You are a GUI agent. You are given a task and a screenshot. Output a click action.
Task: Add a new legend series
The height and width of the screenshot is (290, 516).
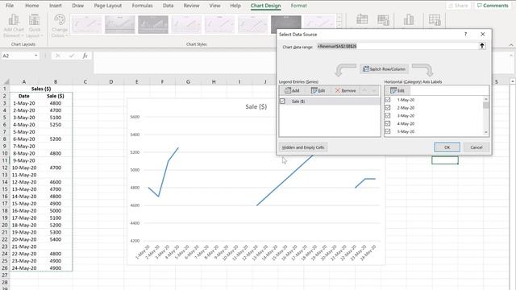292,90
